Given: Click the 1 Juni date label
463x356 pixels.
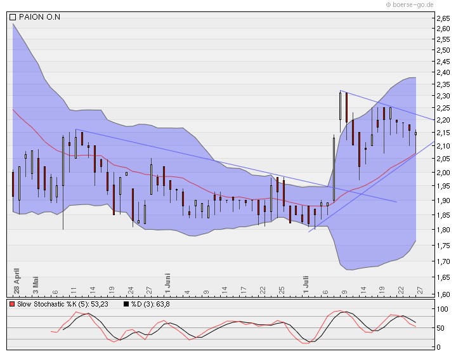Looking at the screenshot, I should point(167,283).
